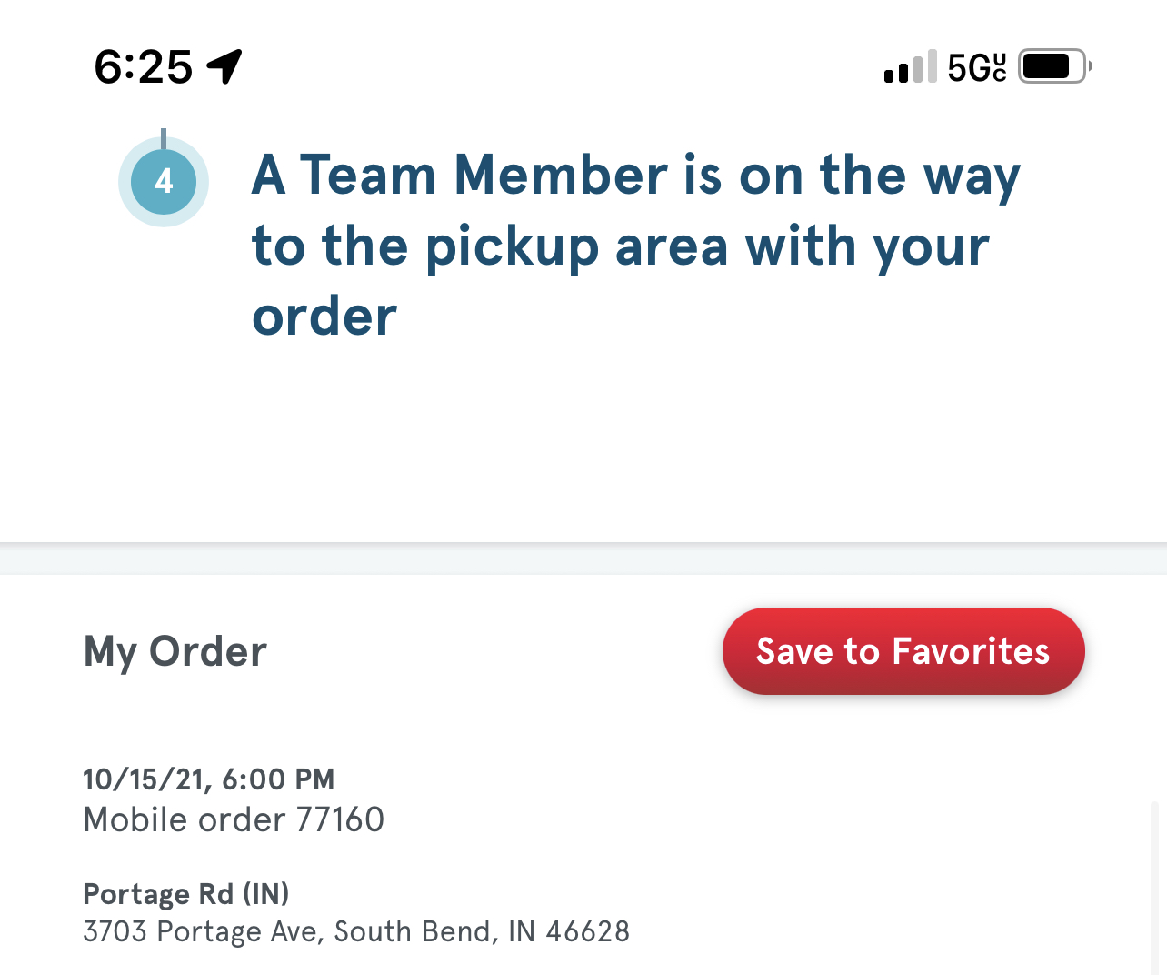Open the Portage Rd (IN) store name
The width and height of the screenshot is (1167, 975).
pos(186,894)
